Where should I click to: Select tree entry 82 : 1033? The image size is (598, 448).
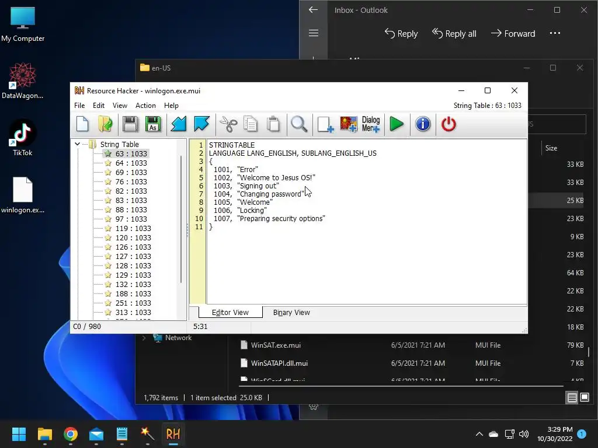coord(131,191)
